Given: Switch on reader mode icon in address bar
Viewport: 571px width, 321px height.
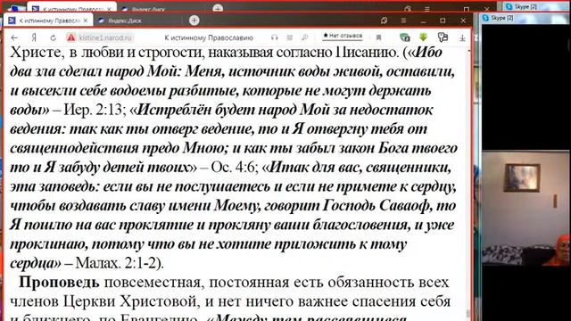Looking at the screenshot, I should tap(289, 37).
